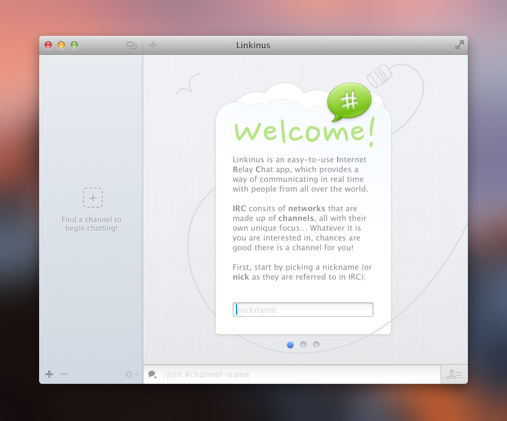
Task: Click the window layout icon in title bar
Action: click(132, 46)
